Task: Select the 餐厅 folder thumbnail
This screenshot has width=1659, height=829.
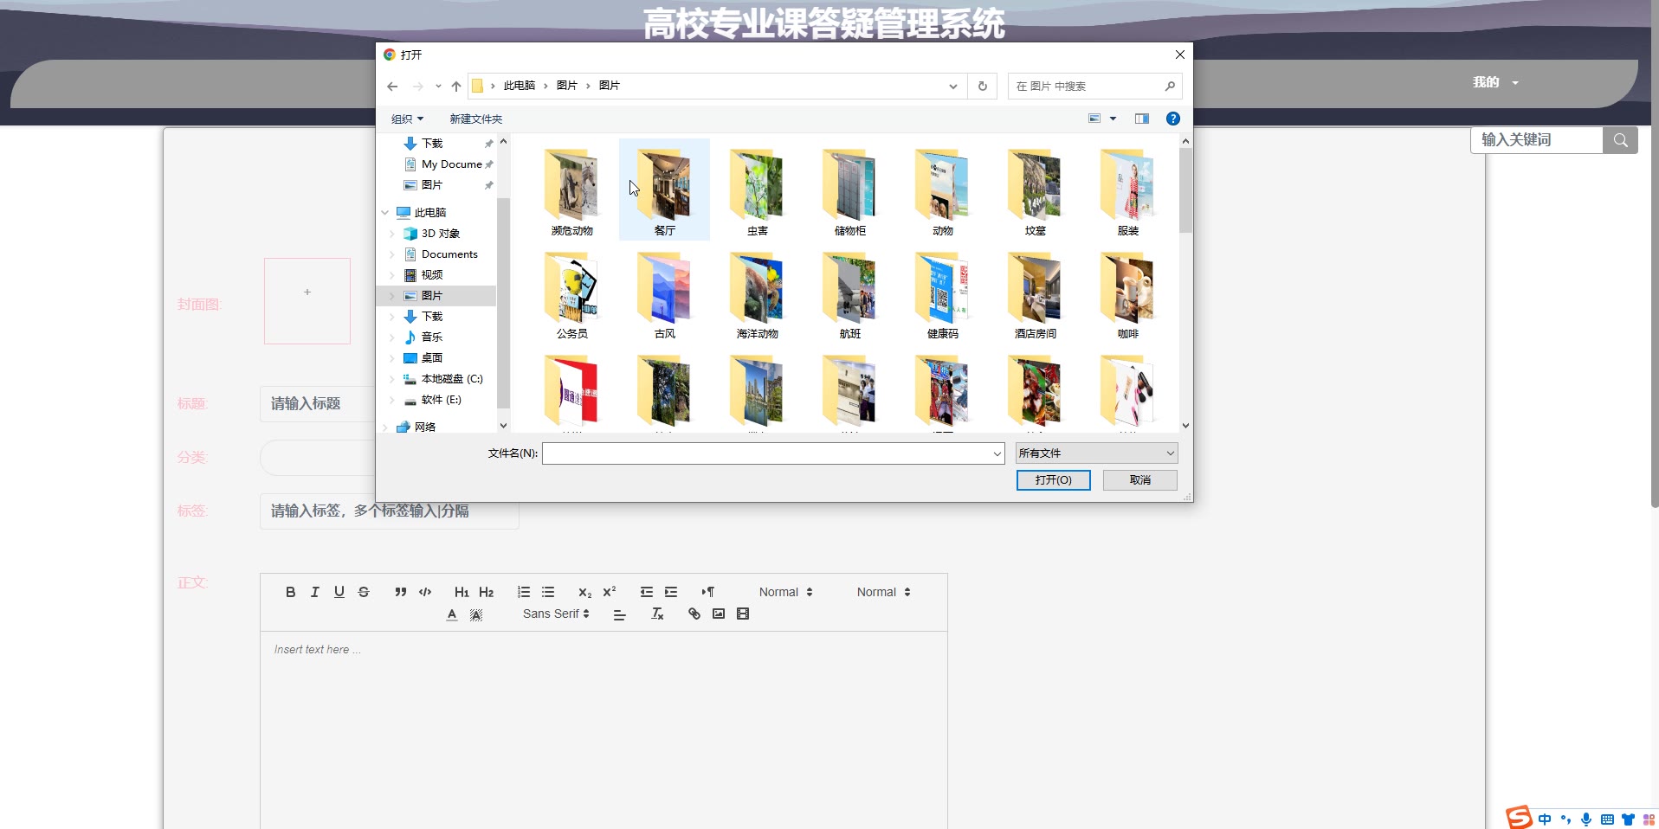Action: [664, 189]
